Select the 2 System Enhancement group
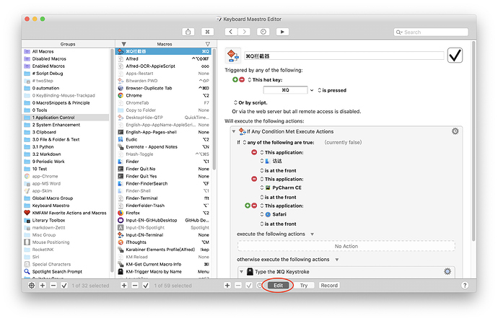 pos(66,125)
